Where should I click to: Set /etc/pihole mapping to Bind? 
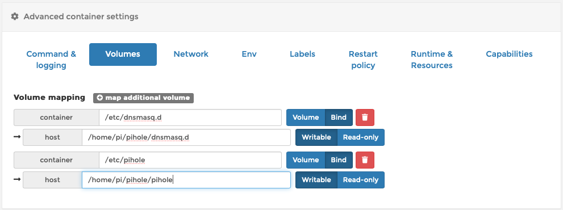[x=339, y=159]
